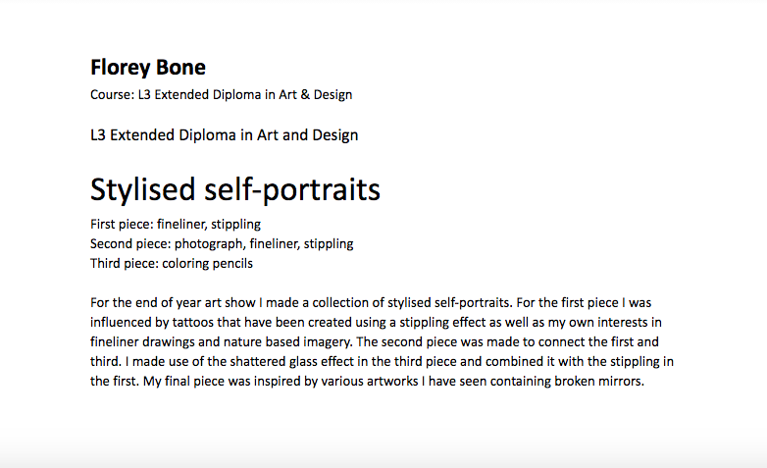Viewport: 767px width, 468px height.
Task: Click 'self-portraits' in the large title
Action: point(292,189)
